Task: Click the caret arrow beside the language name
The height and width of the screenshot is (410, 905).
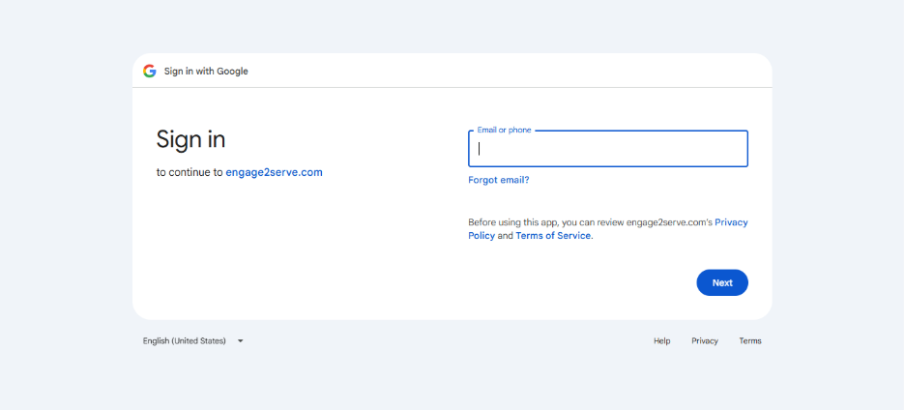Action: [x=241, y=340]
